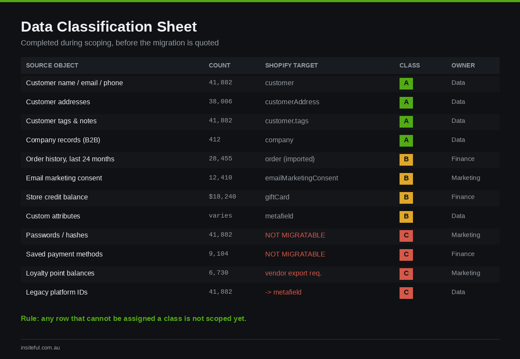Click the Finance owner for Order history
Image resolution: width=520 pixels, height=359 pixels.
[x=463, y=159]
